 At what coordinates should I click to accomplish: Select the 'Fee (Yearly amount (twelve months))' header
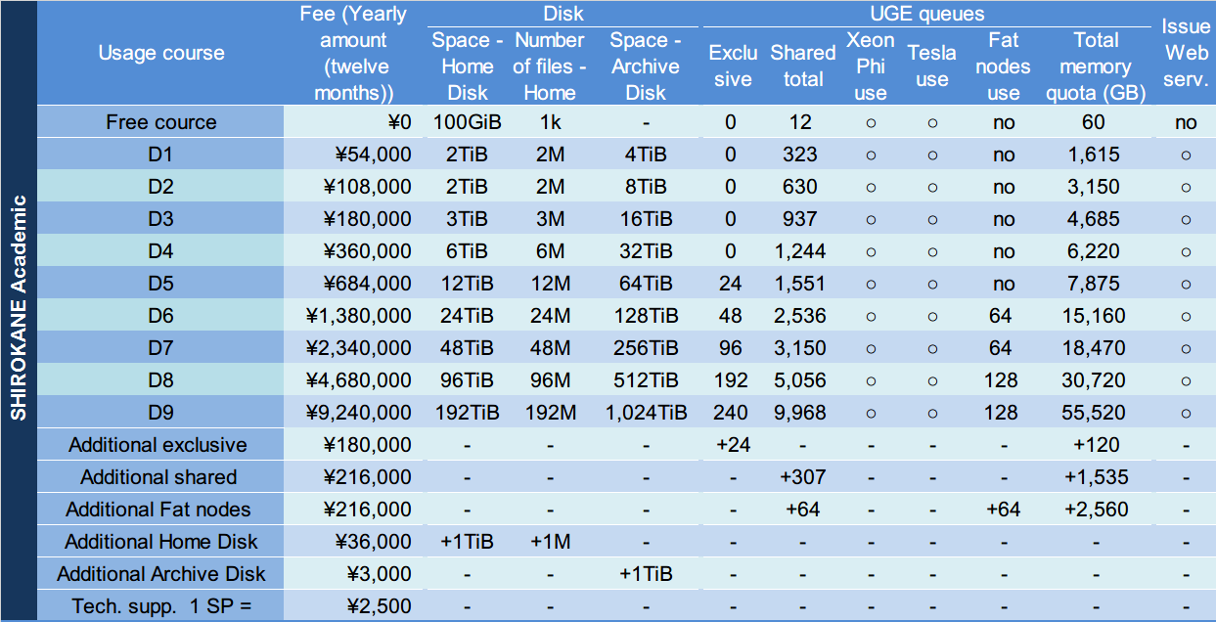point(354,54)
